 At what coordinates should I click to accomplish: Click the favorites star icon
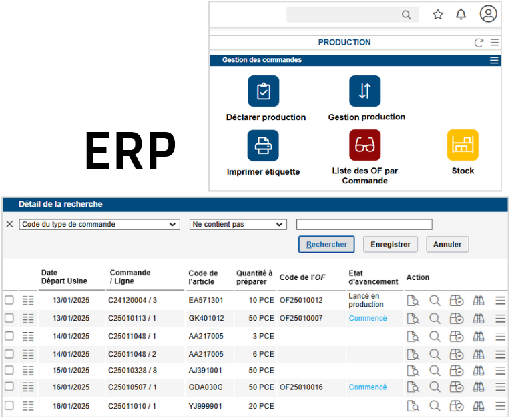pyautogui.click(x=438, y=14)
